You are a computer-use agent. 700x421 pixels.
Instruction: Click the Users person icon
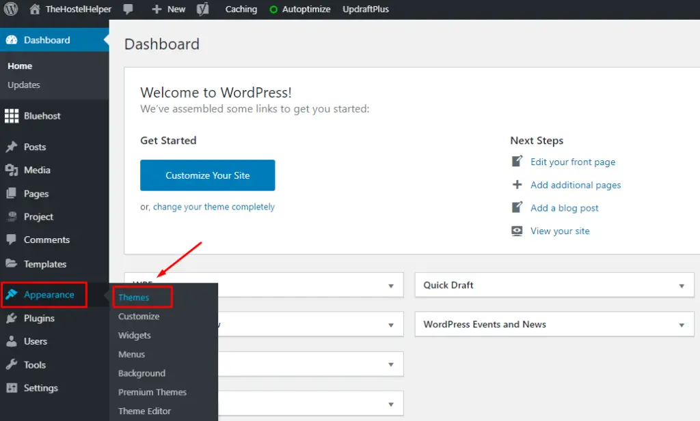(12, 341)
